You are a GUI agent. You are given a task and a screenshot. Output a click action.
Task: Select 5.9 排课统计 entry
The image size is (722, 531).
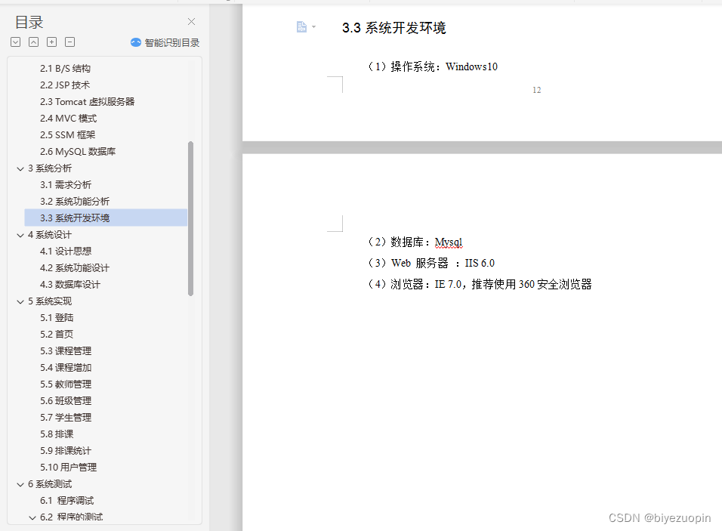pyautogui.click(x=66, y=451)
